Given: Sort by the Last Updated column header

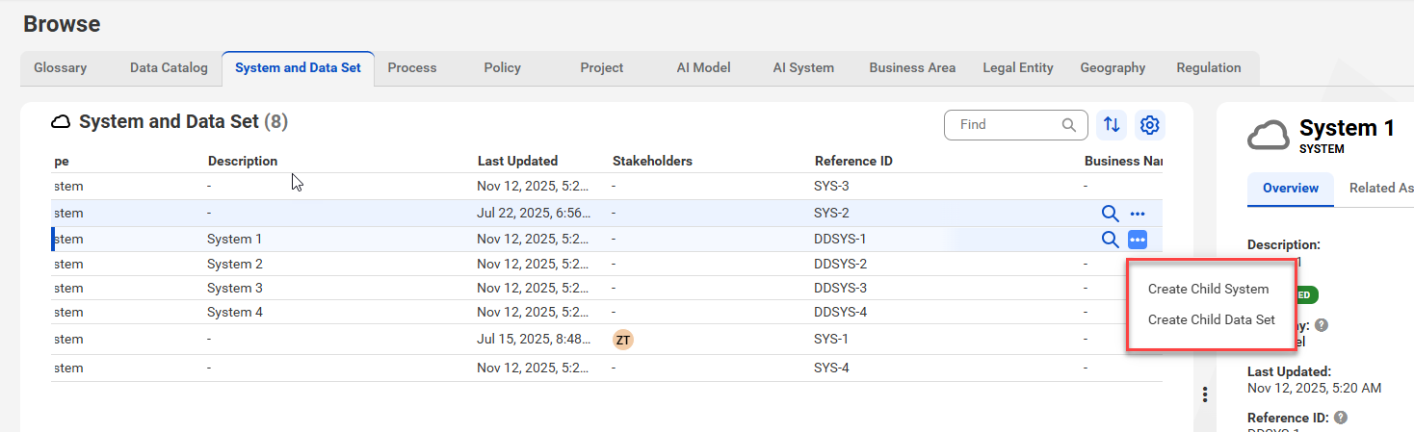Looking at the screenshot, I should pos(517,162).
